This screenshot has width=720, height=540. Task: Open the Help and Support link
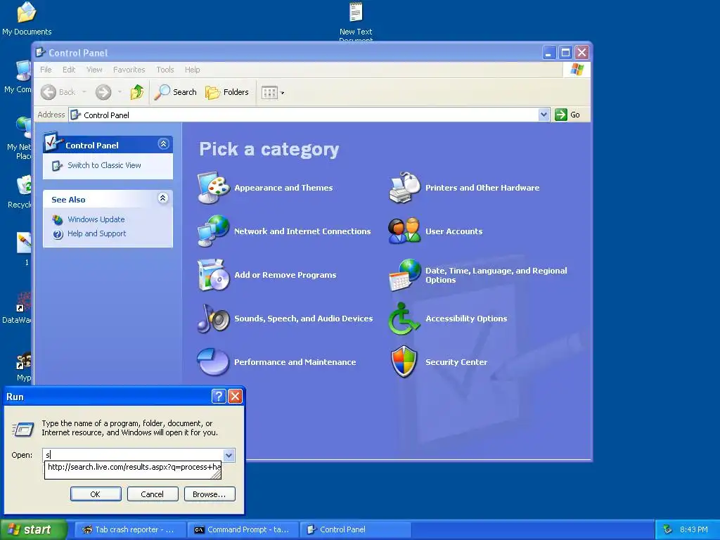click(x=96, y=233)
